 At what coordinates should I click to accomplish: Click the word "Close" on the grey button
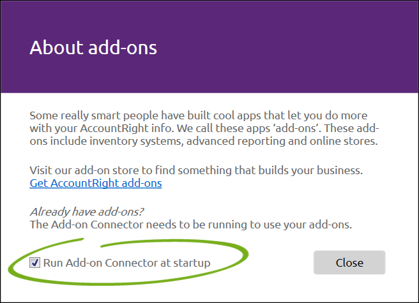(x=349, y=263)
